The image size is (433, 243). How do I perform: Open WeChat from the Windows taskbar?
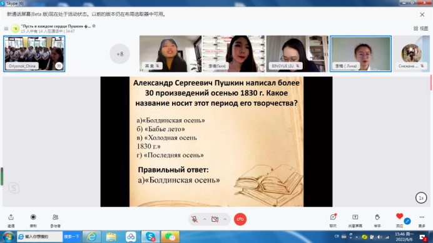(x=170, y=237)
